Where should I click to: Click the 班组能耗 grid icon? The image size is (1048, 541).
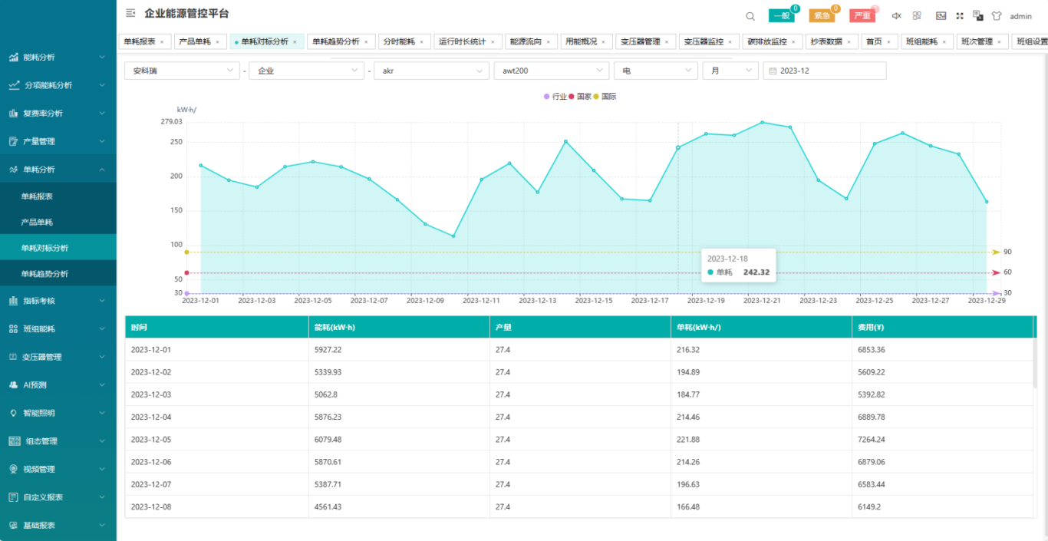[x=13, y=329]
